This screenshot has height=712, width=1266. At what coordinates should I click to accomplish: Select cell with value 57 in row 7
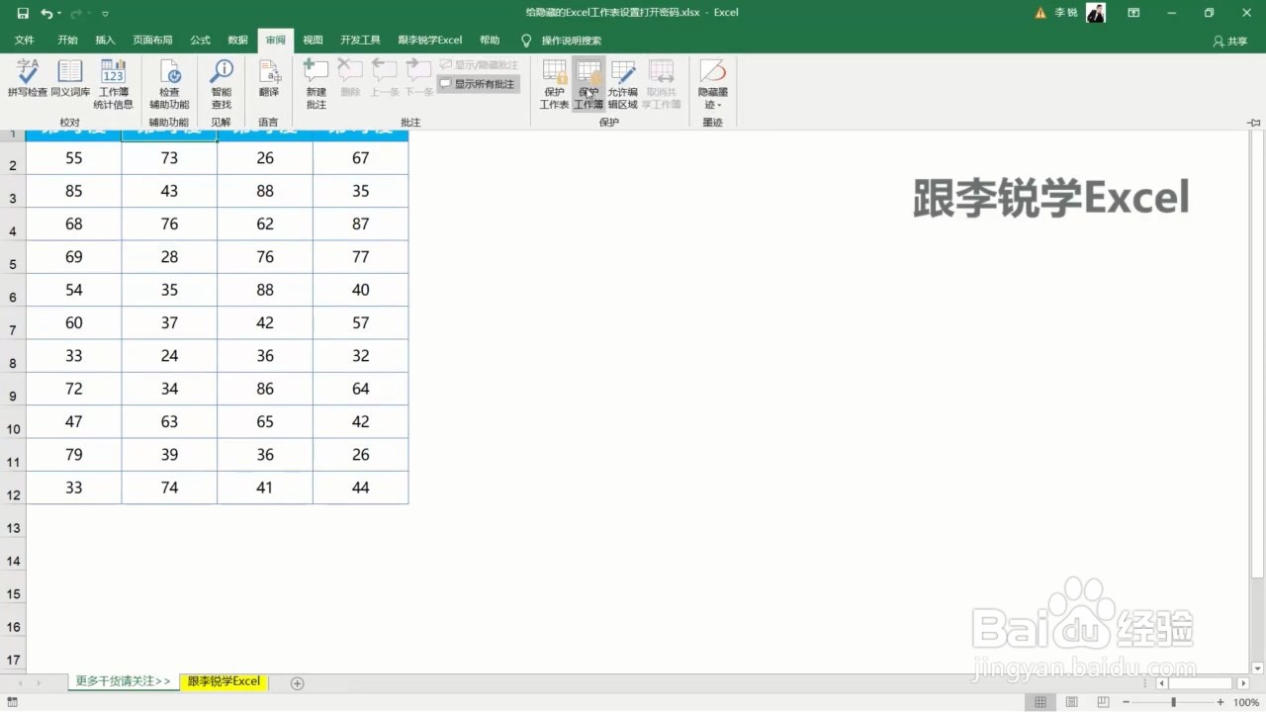click(360, 322)
